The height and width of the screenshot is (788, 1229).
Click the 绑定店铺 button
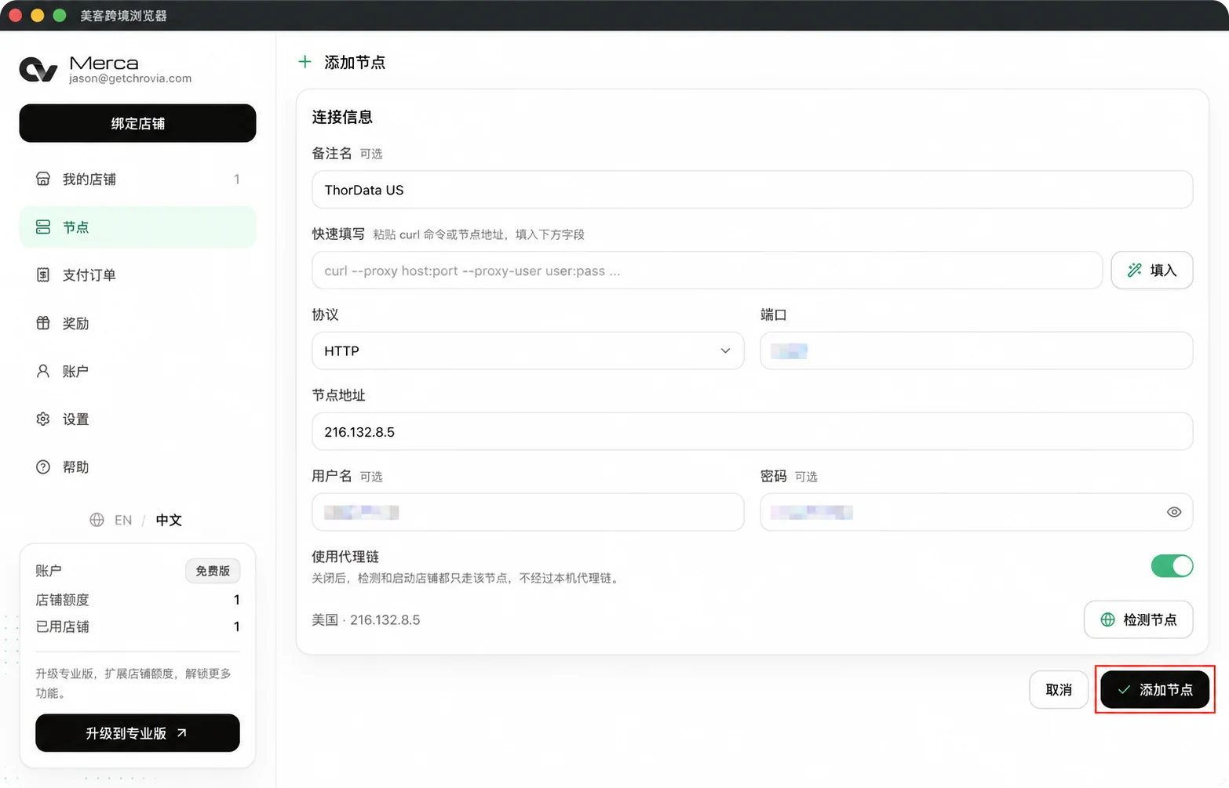pos(137,123)
